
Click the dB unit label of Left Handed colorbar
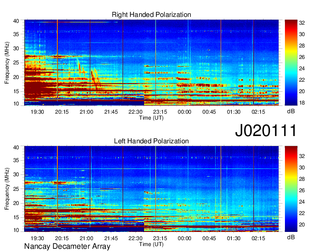[291, 237]
